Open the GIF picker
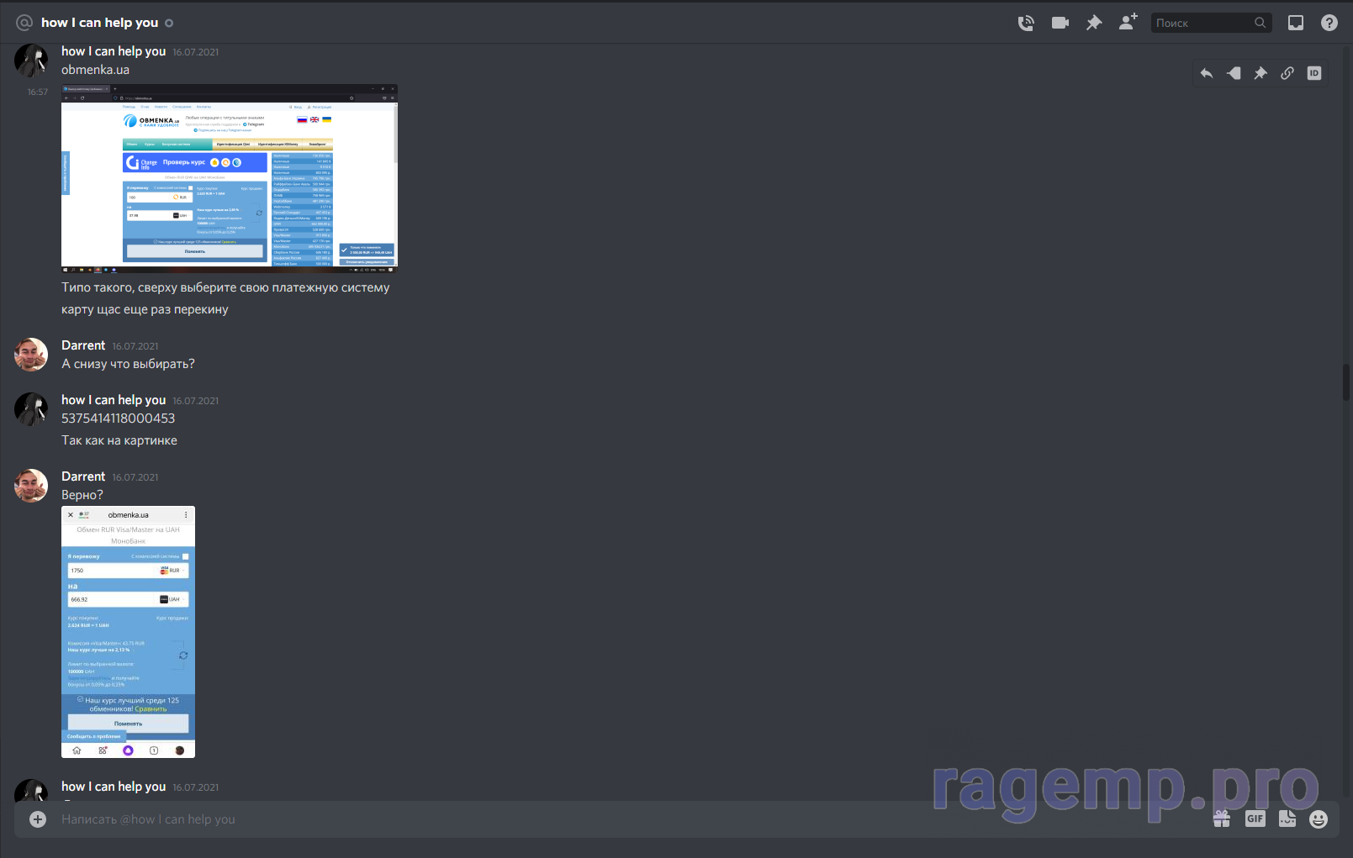Image resolution: width=1353 pixels, height=858 pixels. pos(1255,819)
